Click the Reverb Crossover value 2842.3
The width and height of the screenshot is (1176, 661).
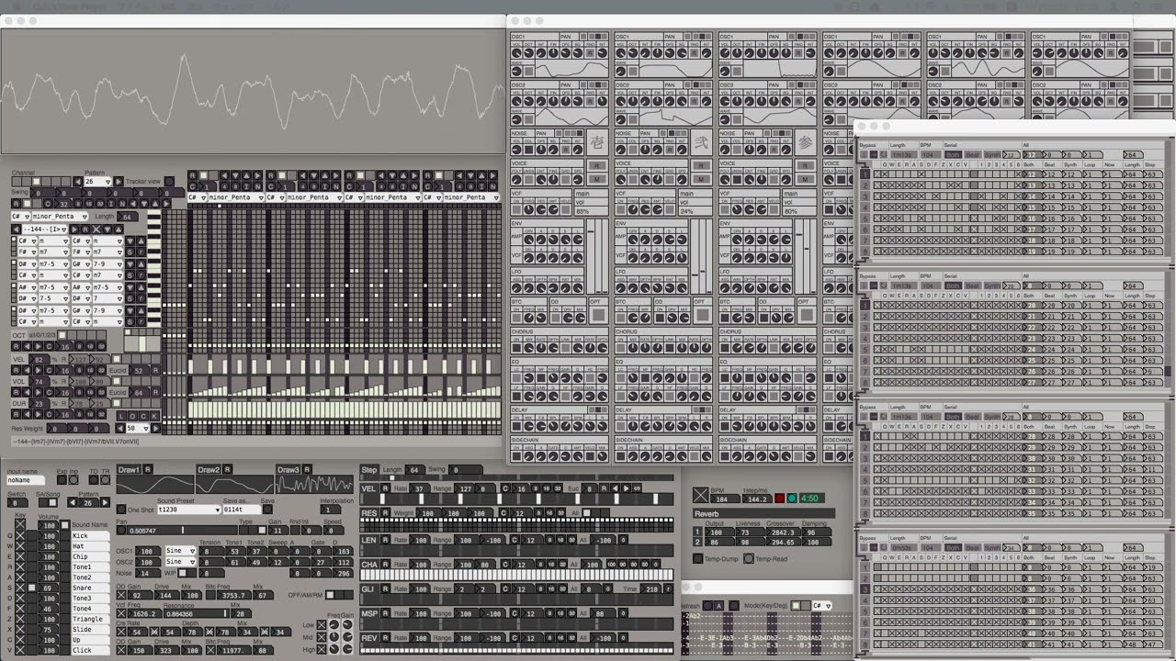(x=783, y=532)
